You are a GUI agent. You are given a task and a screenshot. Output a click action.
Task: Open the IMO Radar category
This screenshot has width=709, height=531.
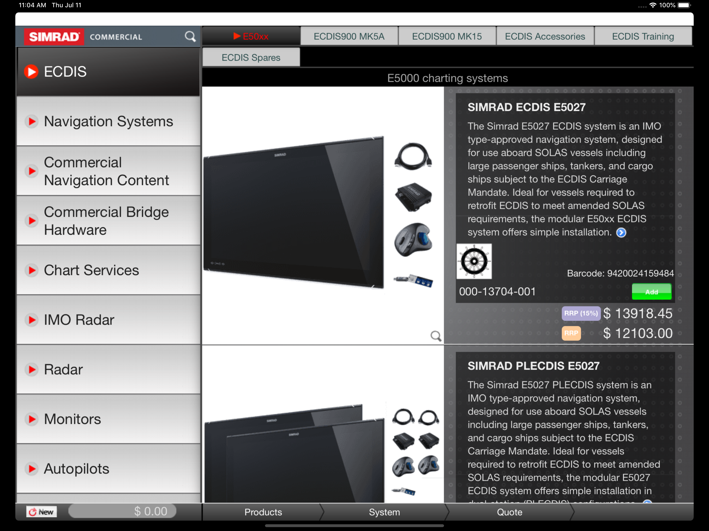[108, 320]
